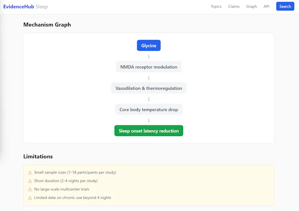This screenshot has height=211, width=299.
Task: Click warning icon beside Small sample sizes
Action: click(x=30, y=172)
